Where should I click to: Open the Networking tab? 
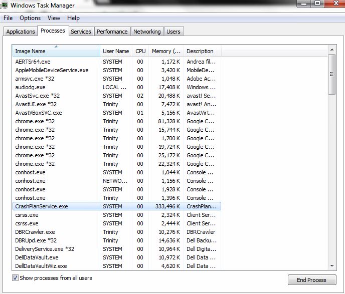coord(147,32)
